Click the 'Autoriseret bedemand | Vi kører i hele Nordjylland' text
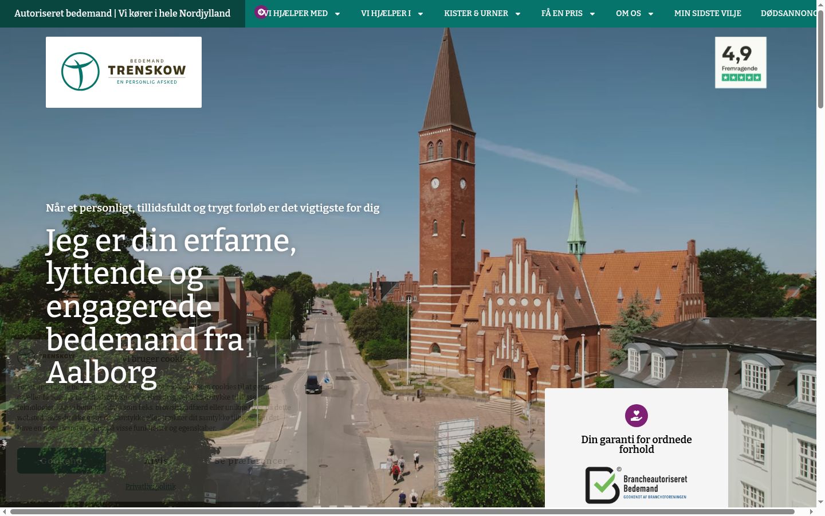Viewport: 825px width, 516px height. point(123,13)
